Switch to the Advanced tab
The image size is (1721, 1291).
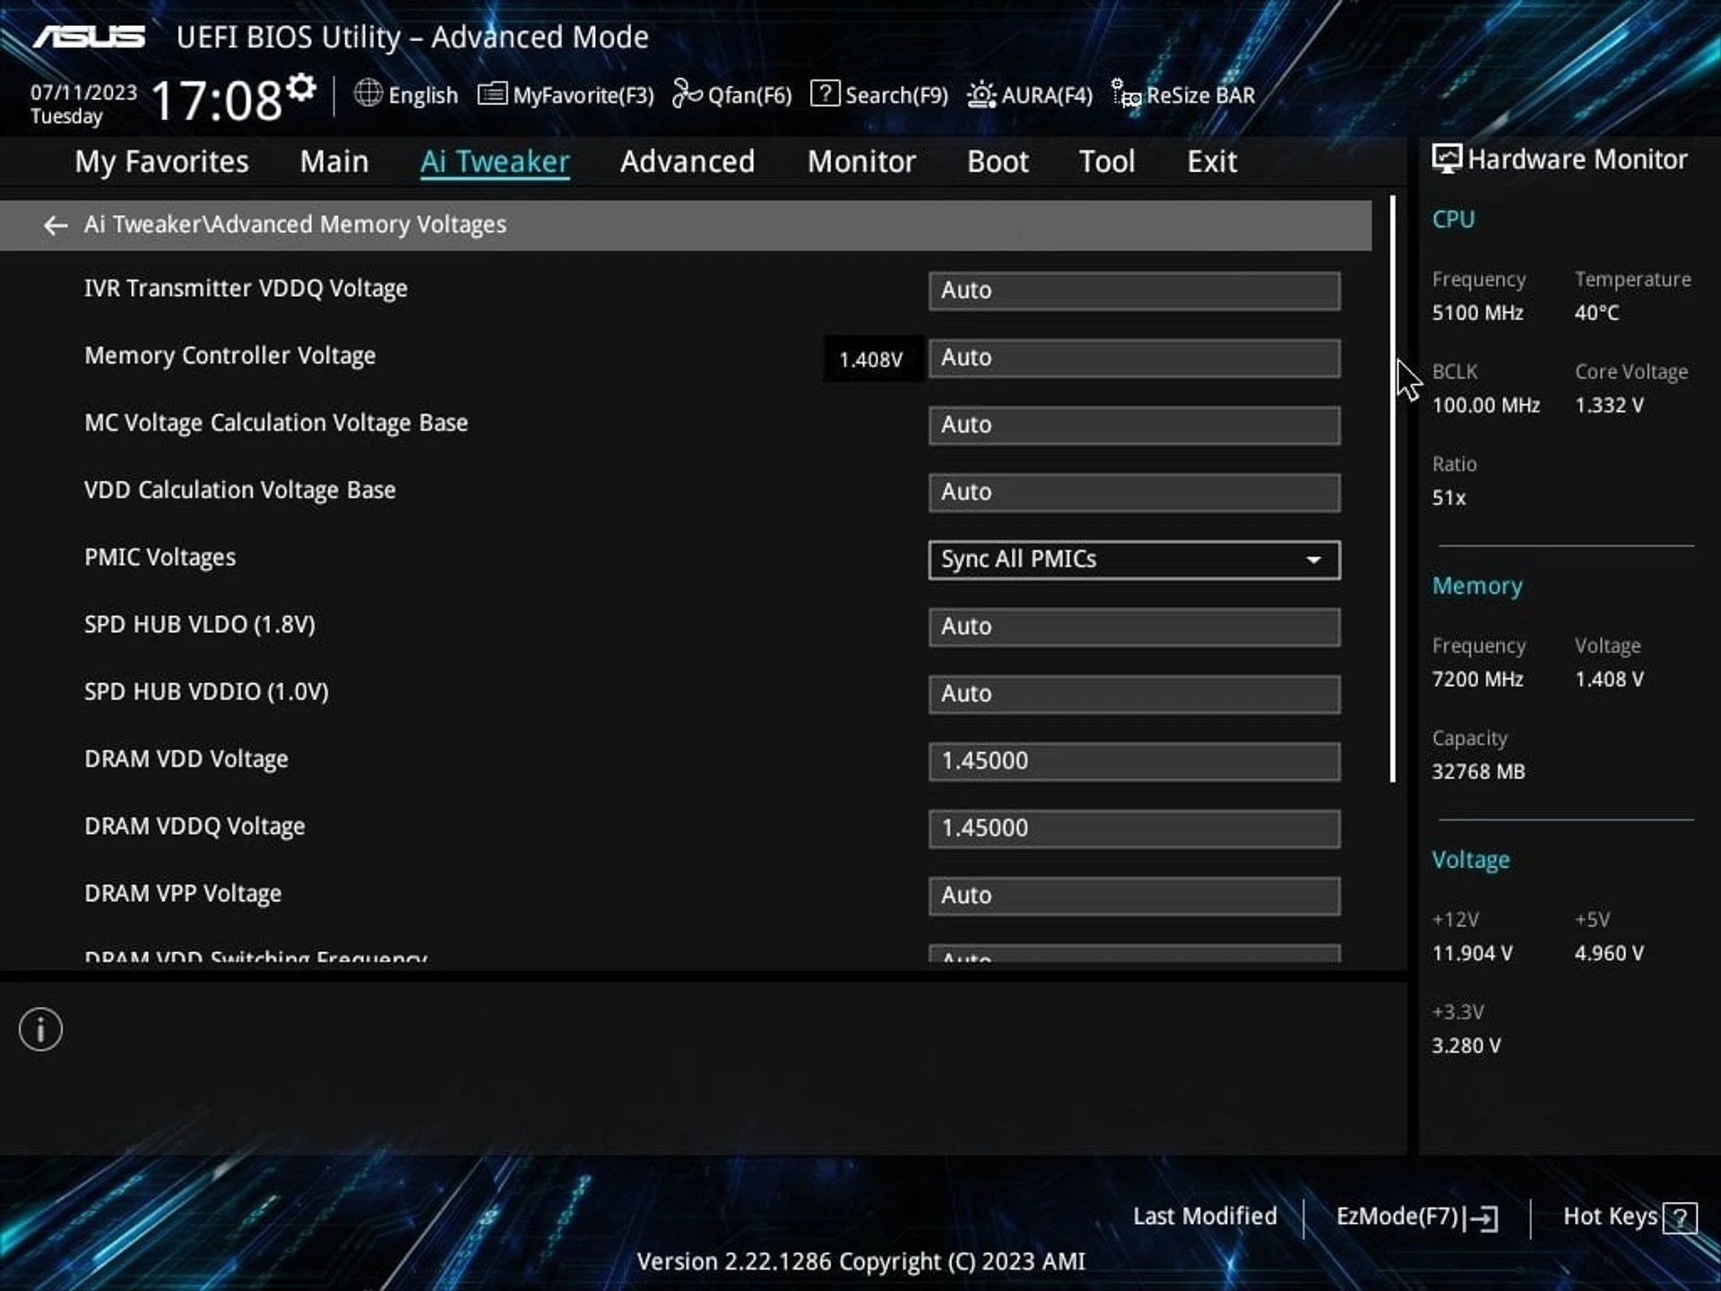tap(688, 161)
